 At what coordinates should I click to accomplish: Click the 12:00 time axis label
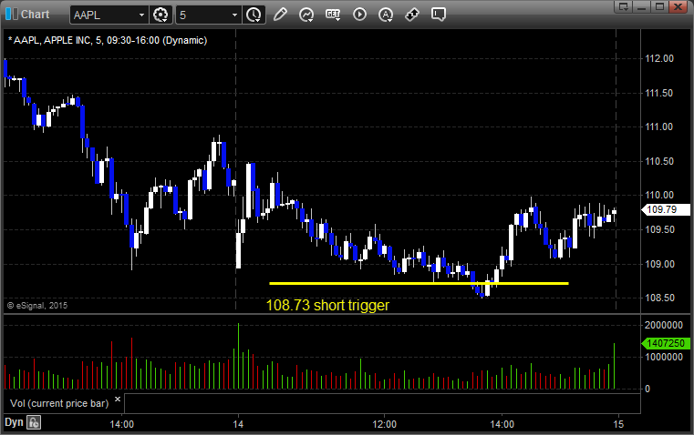(x=384, y=424)
